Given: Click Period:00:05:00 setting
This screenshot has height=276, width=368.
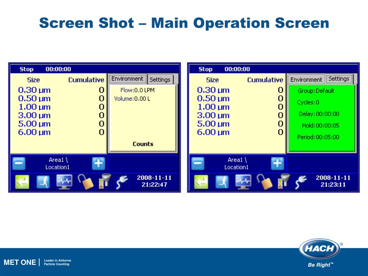Looking at the screenshot, I should pos(318,137).
